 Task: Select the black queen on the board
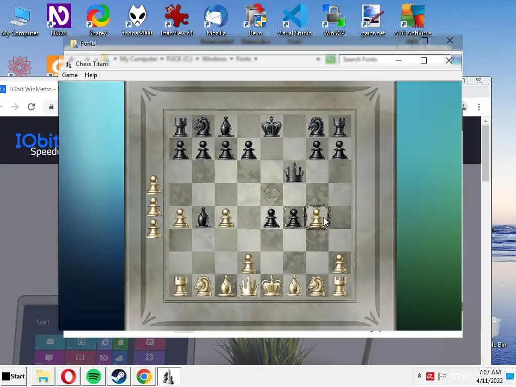click(294, 172)
